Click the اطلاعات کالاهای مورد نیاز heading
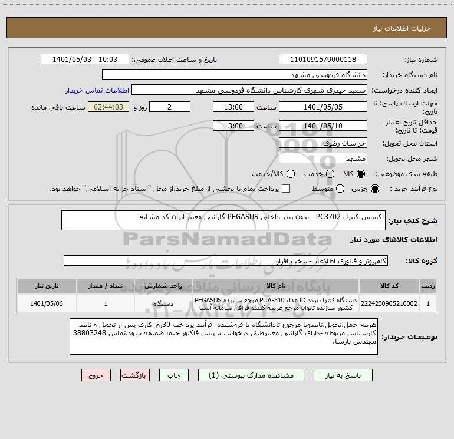Screen dimensions: 454x439 point(394,240)
